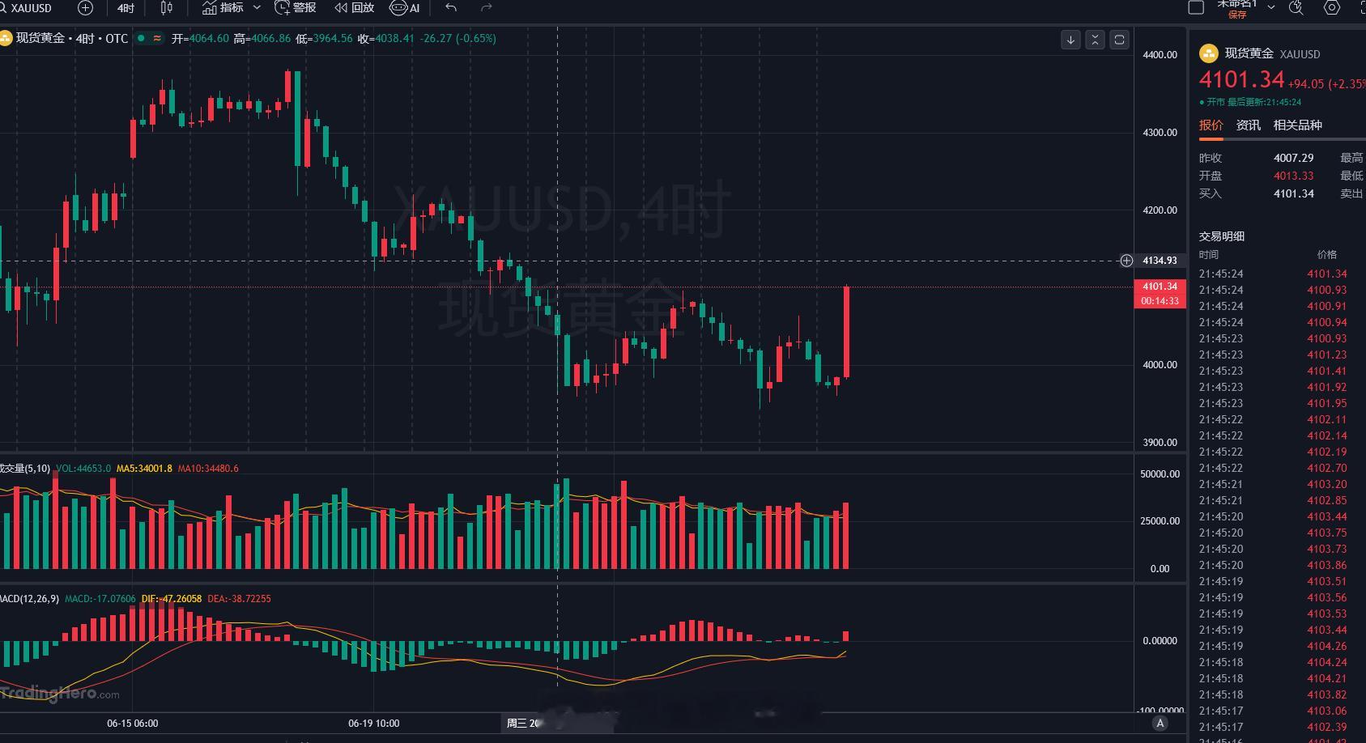Viewport: 1366px width, 743px height.
Task: Toggle the chart pane maximize button
Action: [1119, 40]
